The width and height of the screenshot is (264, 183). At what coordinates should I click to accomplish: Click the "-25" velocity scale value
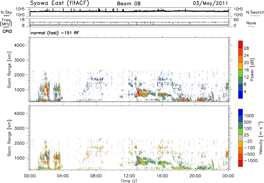point(248,141)
